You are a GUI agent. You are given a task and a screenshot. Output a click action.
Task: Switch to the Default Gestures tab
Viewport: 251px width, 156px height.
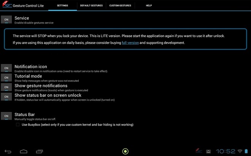point(91,5)
